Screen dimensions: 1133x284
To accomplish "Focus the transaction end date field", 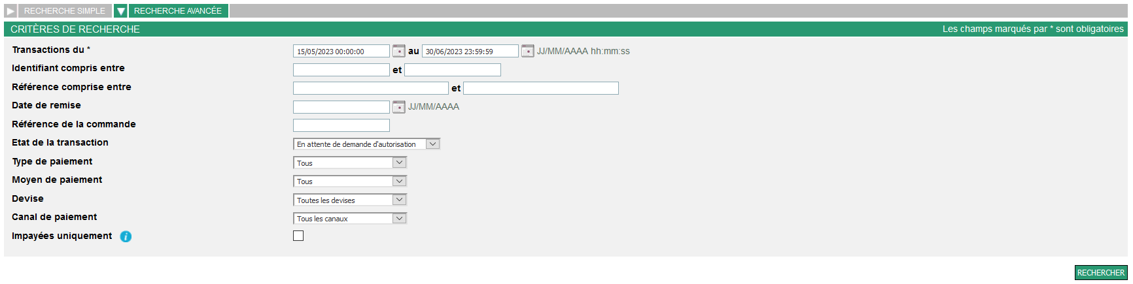I will point(470,51).
